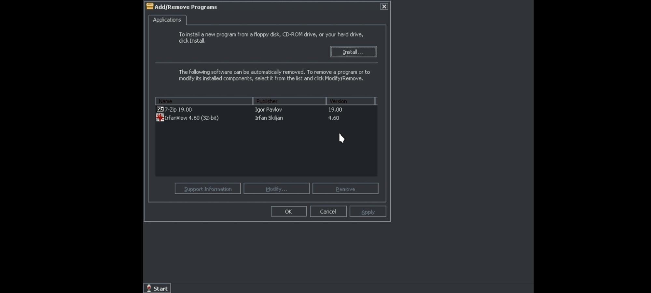651x293 pixels.
Task: Click the Wine icon on the Start button
Action: click(149, 288)
